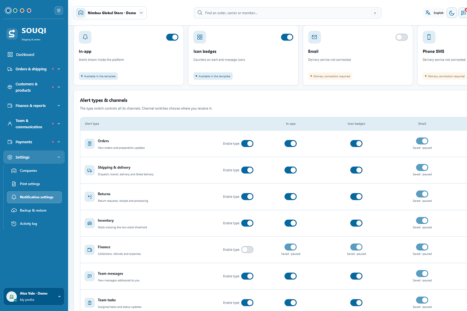Expand the Finance & reports chevron
The width and height of the screenshot is (467, 311).
coord(59,106)
